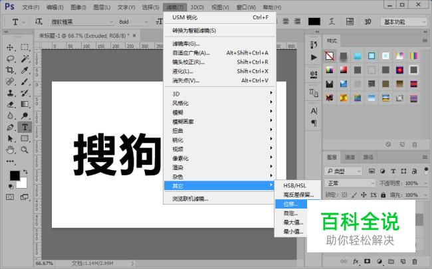Select the Healing Brush tool
Viewport: 432px width, 269px height.
coord(10,82)
